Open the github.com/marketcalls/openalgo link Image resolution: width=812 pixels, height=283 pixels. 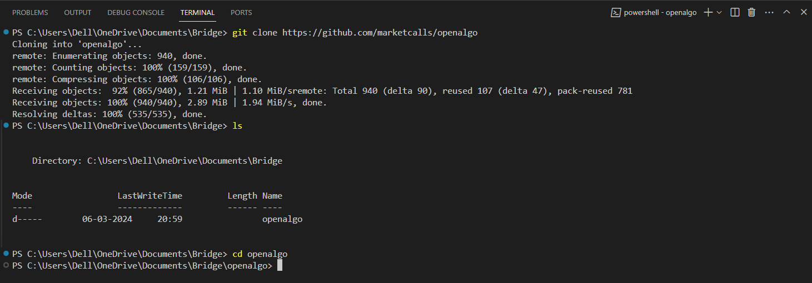[x=380, y=33]
